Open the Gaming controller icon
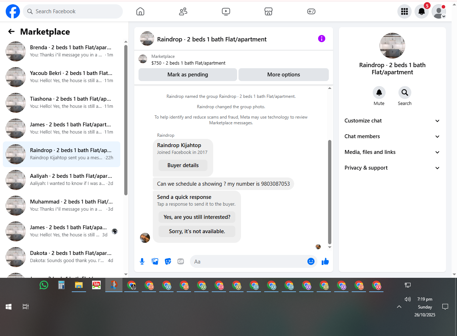The image size is (457, 336). (311, 11)
